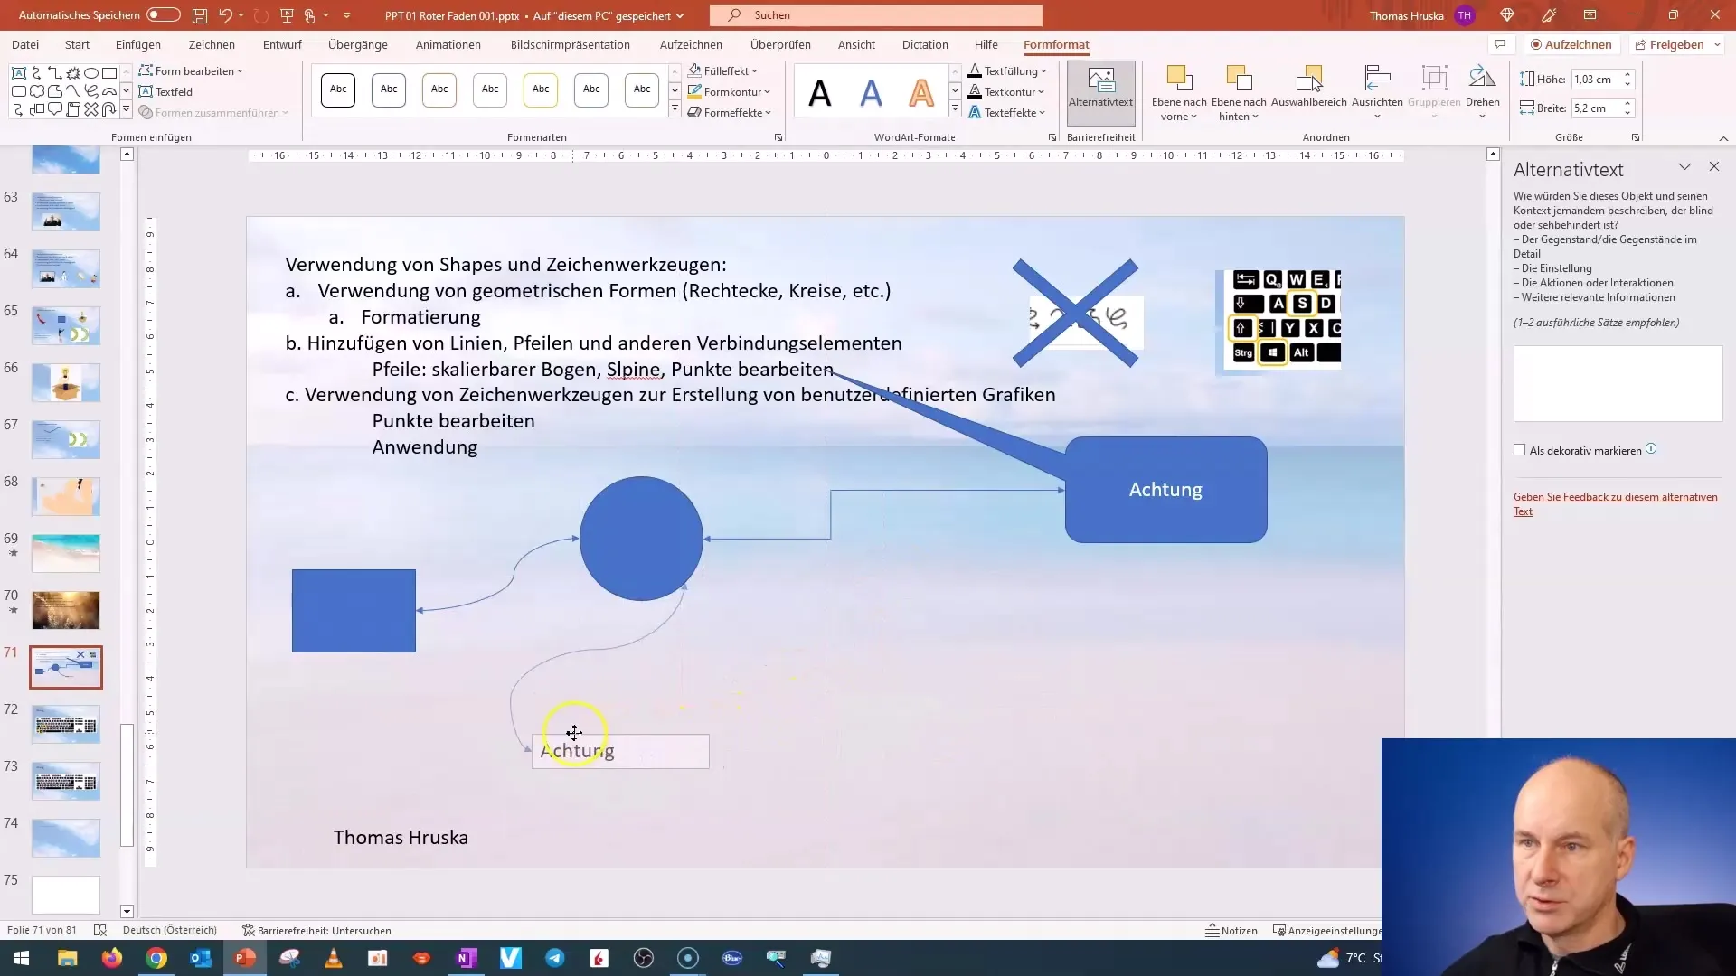Click the Breite width input field
The width and height of the screenshot is (1736, 976).
point(1596,108)
